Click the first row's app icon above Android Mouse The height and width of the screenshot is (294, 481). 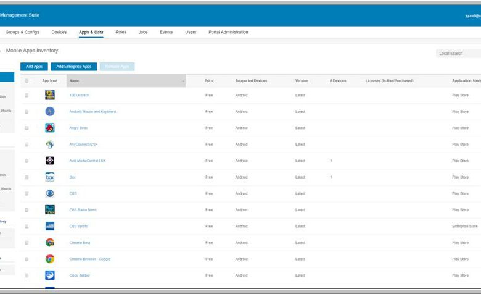(x=50, y=95)
